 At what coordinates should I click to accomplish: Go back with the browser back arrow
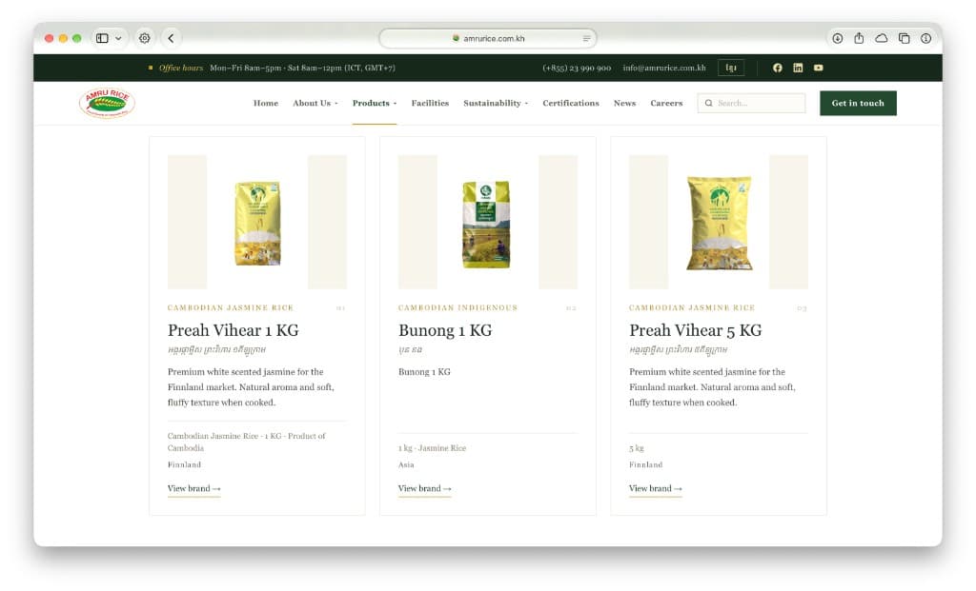tap(172, 38)
